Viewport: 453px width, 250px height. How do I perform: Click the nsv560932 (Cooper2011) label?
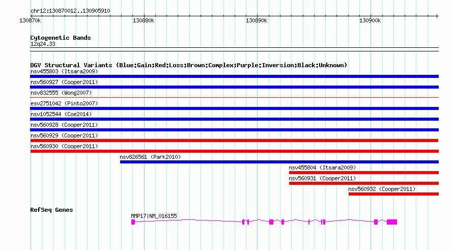(x=382, y=189)
